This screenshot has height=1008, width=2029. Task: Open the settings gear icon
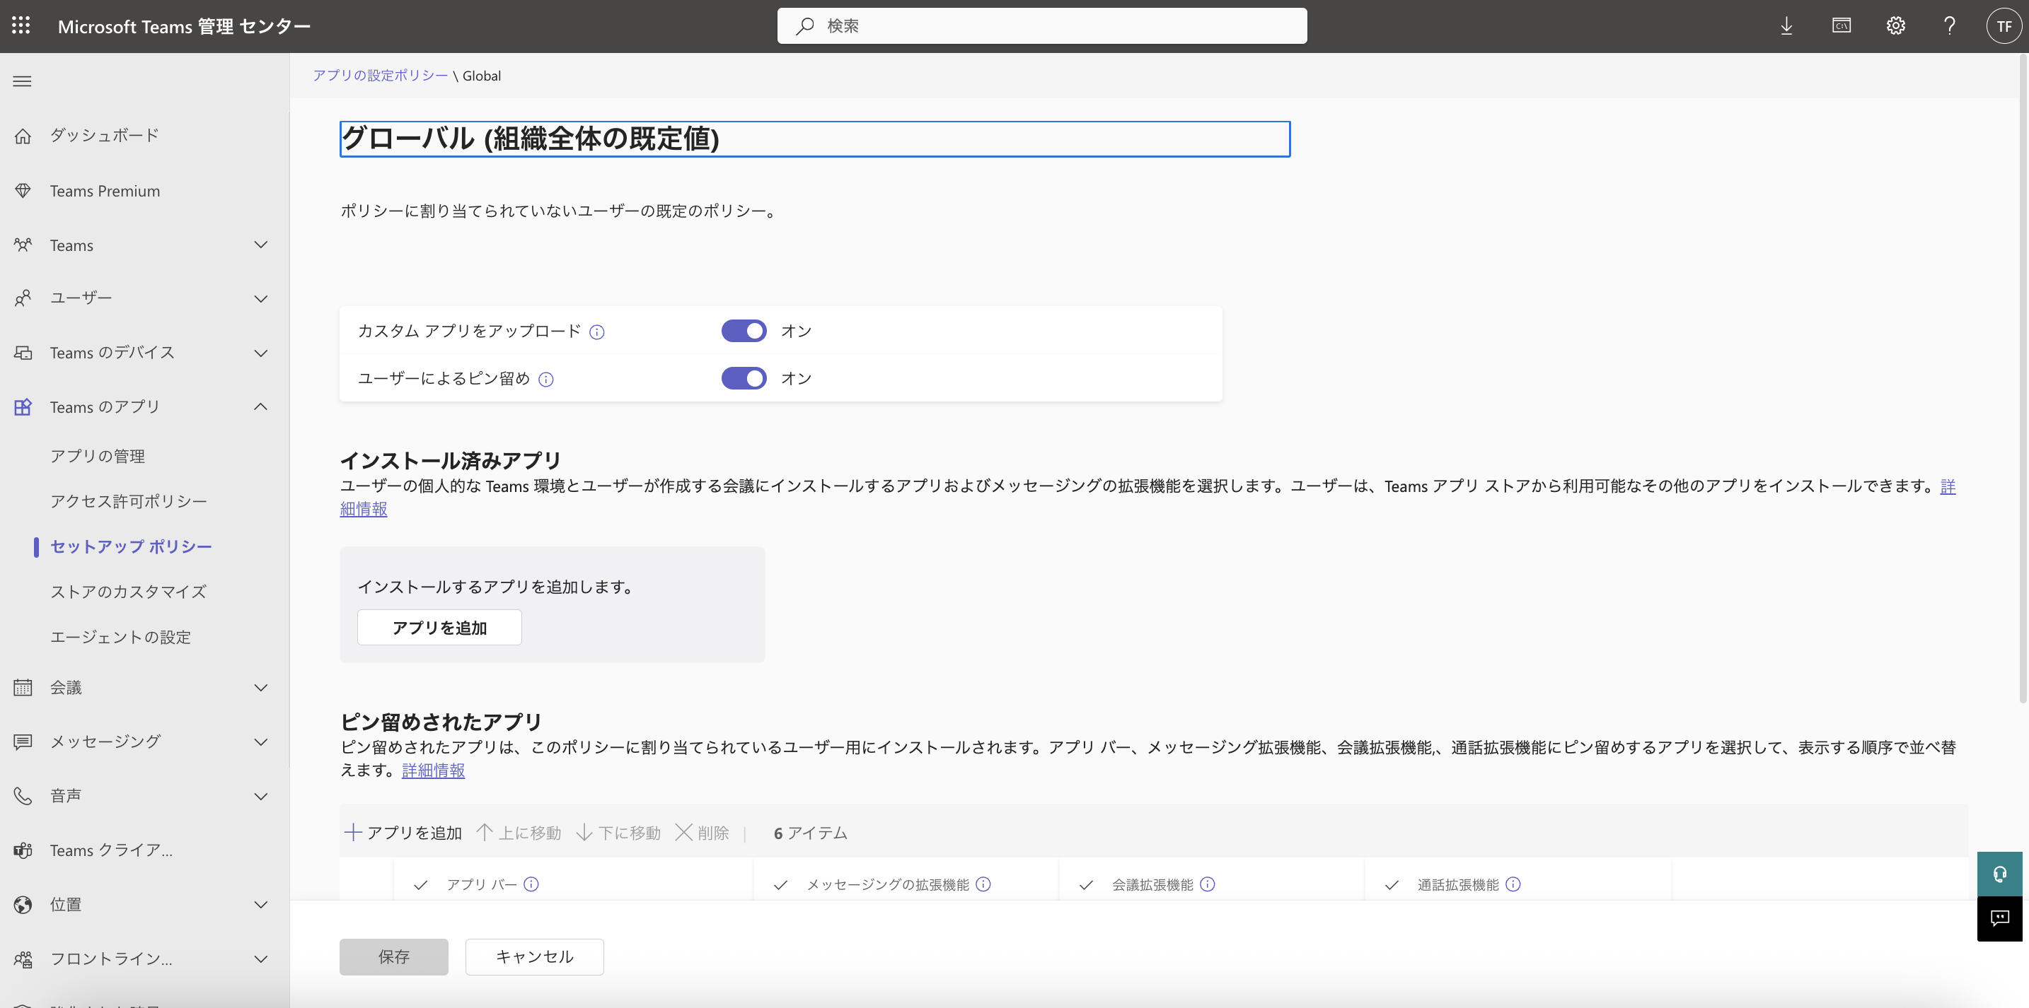click(1895, 26)
